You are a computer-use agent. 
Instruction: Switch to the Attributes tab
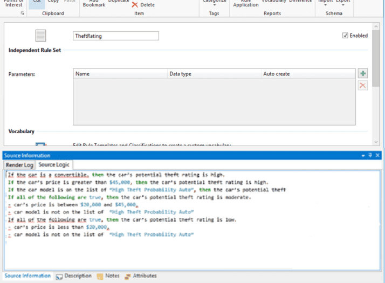coord(140,276)
